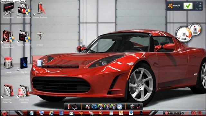Open PowerPoint from the taskbar
Screen dimensions: 206x116
coord(121,113)
